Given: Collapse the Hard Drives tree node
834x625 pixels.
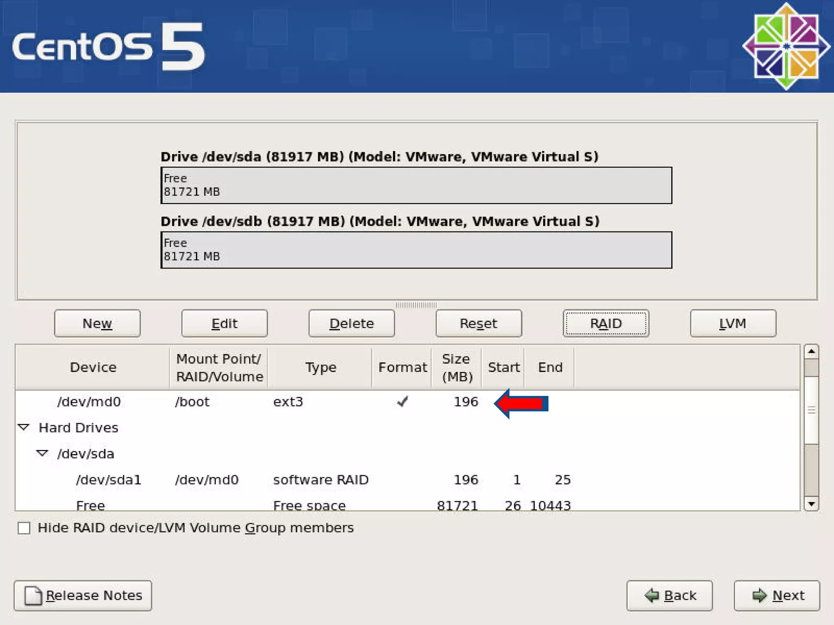Looking at the screenshot, I should click(24, 427).
